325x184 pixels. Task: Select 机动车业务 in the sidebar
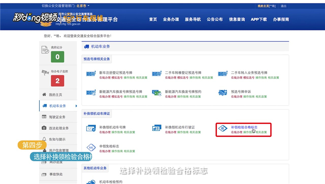pyautogui.click(x=58, y=106)
